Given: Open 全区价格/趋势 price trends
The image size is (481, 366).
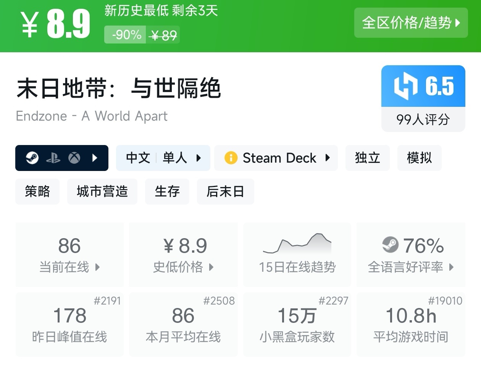Looking at the screenshot, I should tap(411, 23).
